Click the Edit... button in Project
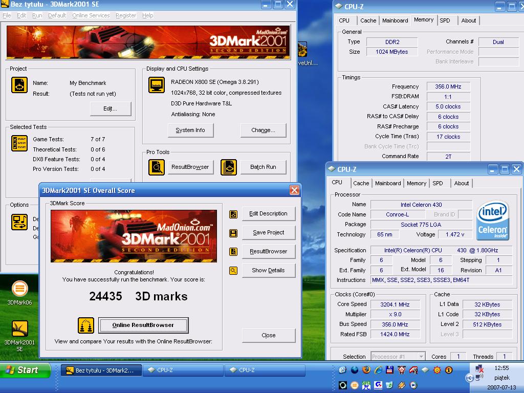The height and width of the screenshot is (393, 524). [x=111, y=108]
